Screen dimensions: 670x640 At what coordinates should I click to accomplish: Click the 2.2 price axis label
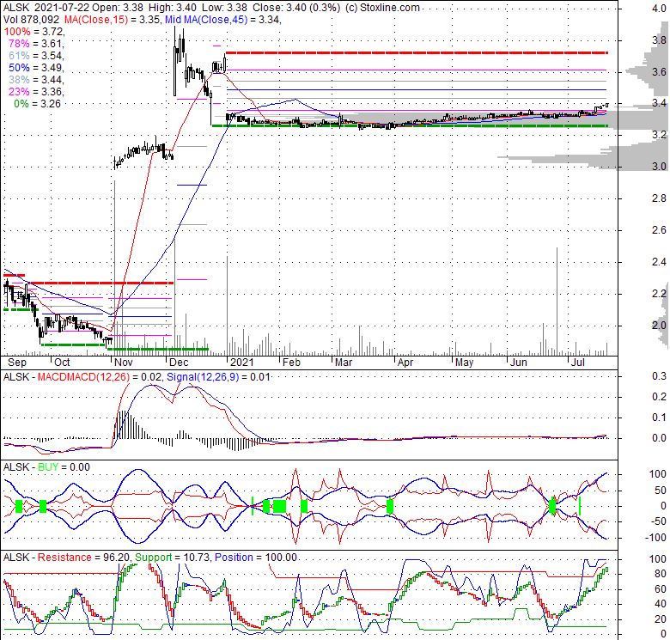(x=660, y=294)
